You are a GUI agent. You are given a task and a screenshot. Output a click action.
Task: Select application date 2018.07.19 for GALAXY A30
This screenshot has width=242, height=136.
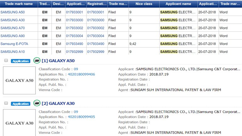click(159, 117)
